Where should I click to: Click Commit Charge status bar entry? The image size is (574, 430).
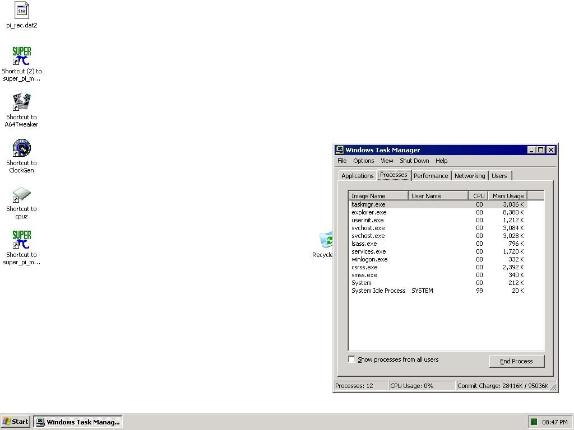point(503,386)
